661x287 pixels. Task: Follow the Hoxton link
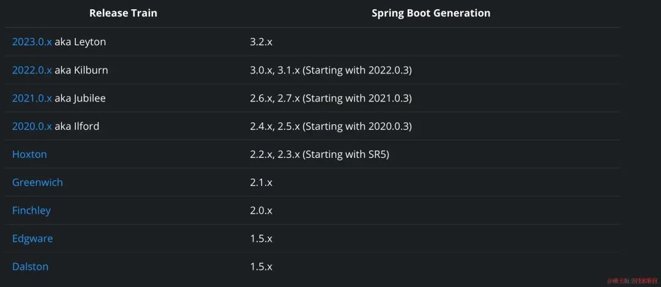29,154
